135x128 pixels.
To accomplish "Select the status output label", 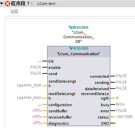I will (103, 117).
